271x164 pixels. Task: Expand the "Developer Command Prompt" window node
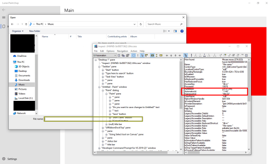click(x=99, y=148)
